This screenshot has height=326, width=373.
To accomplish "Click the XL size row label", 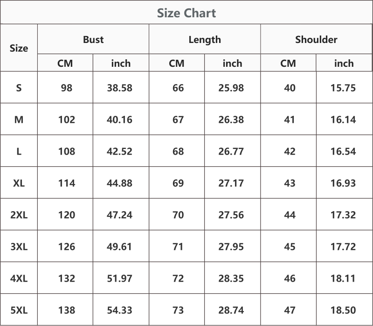I will pyautogui.click(x=19, y=183).
